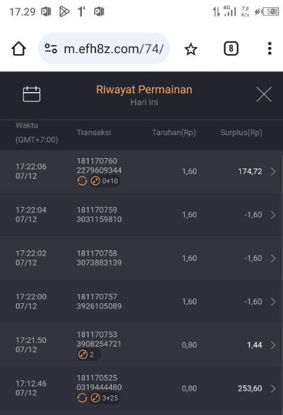Open the browser three-dot menu
This screenshot has height=415, width=283.
point(270,49)
